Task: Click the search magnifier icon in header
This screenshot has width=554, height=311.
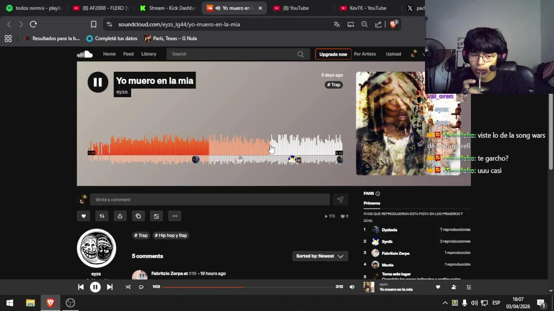Action: coord(301,54)
